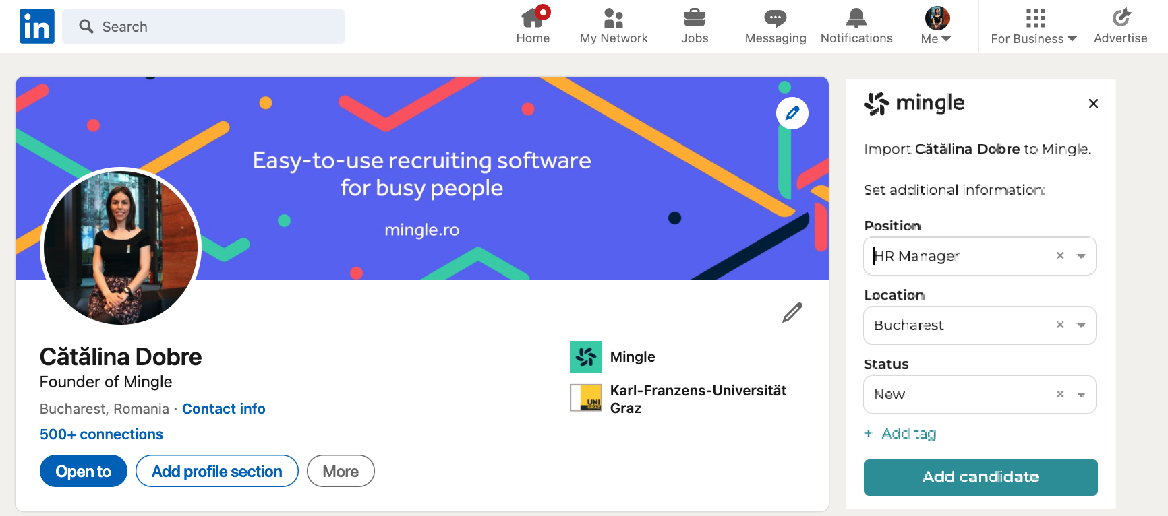Click the mingle.ro text on banner
Screen dimensions: 1168x516
[422, 230]
